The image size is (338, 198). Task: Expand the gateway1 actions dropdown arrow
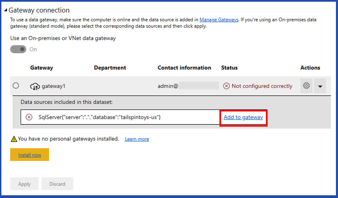click(320, 87)
